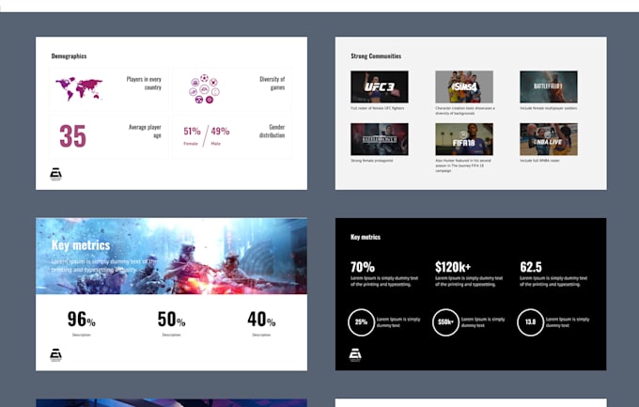
Task: Click the lorem ipsum text under $120k+
Action: pos(469,281)
